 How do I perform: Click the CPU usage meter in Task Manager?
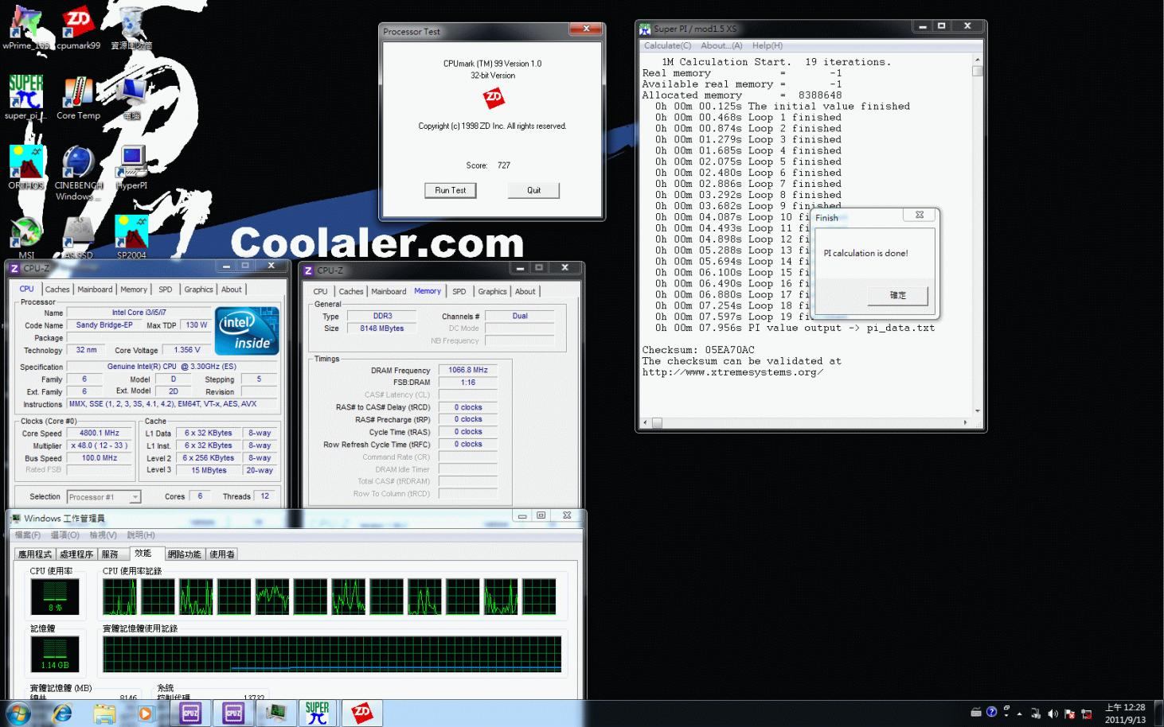point(55,597)
